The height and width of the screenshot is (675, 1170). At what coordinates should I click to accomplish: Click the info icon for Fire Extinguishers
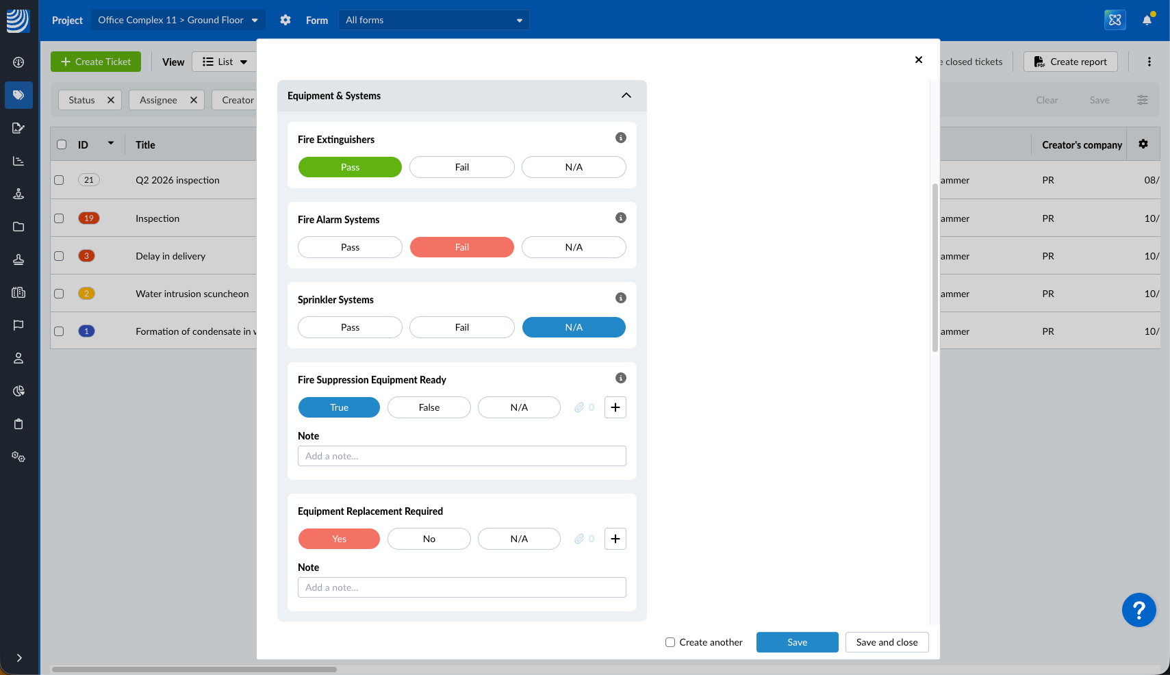620,138
